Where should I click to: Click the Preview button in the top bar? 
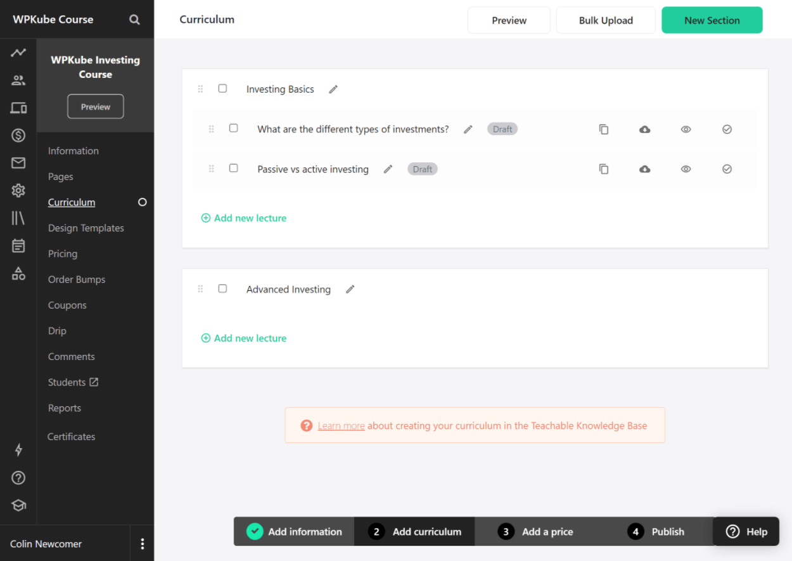click(x=509, y=20)
